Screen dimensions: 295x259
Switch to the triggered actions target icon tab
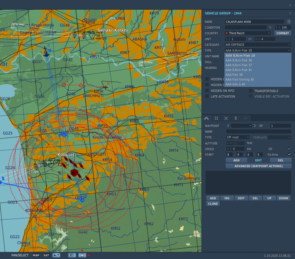pos(216,118)
